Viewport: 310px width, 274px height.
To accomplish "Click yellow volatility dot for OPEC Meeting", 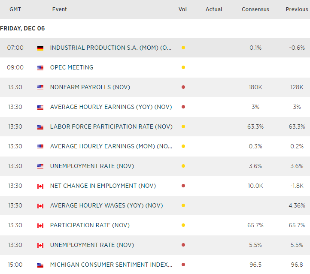I will pyautogui.click(x=183, y=68).
